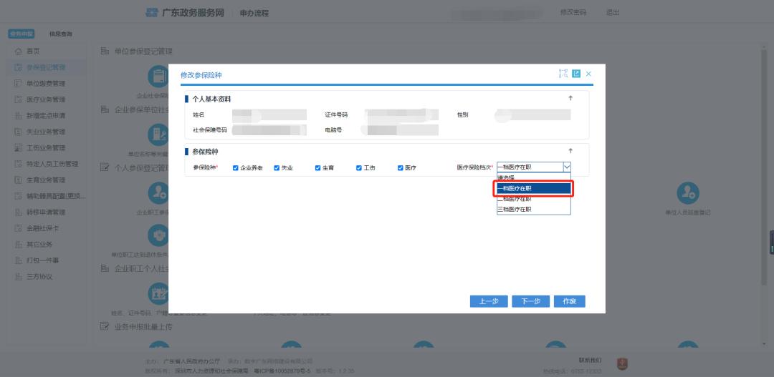
Task: Click the 单位人员脱密登记 round icon
Action: (x=687, y=192)
